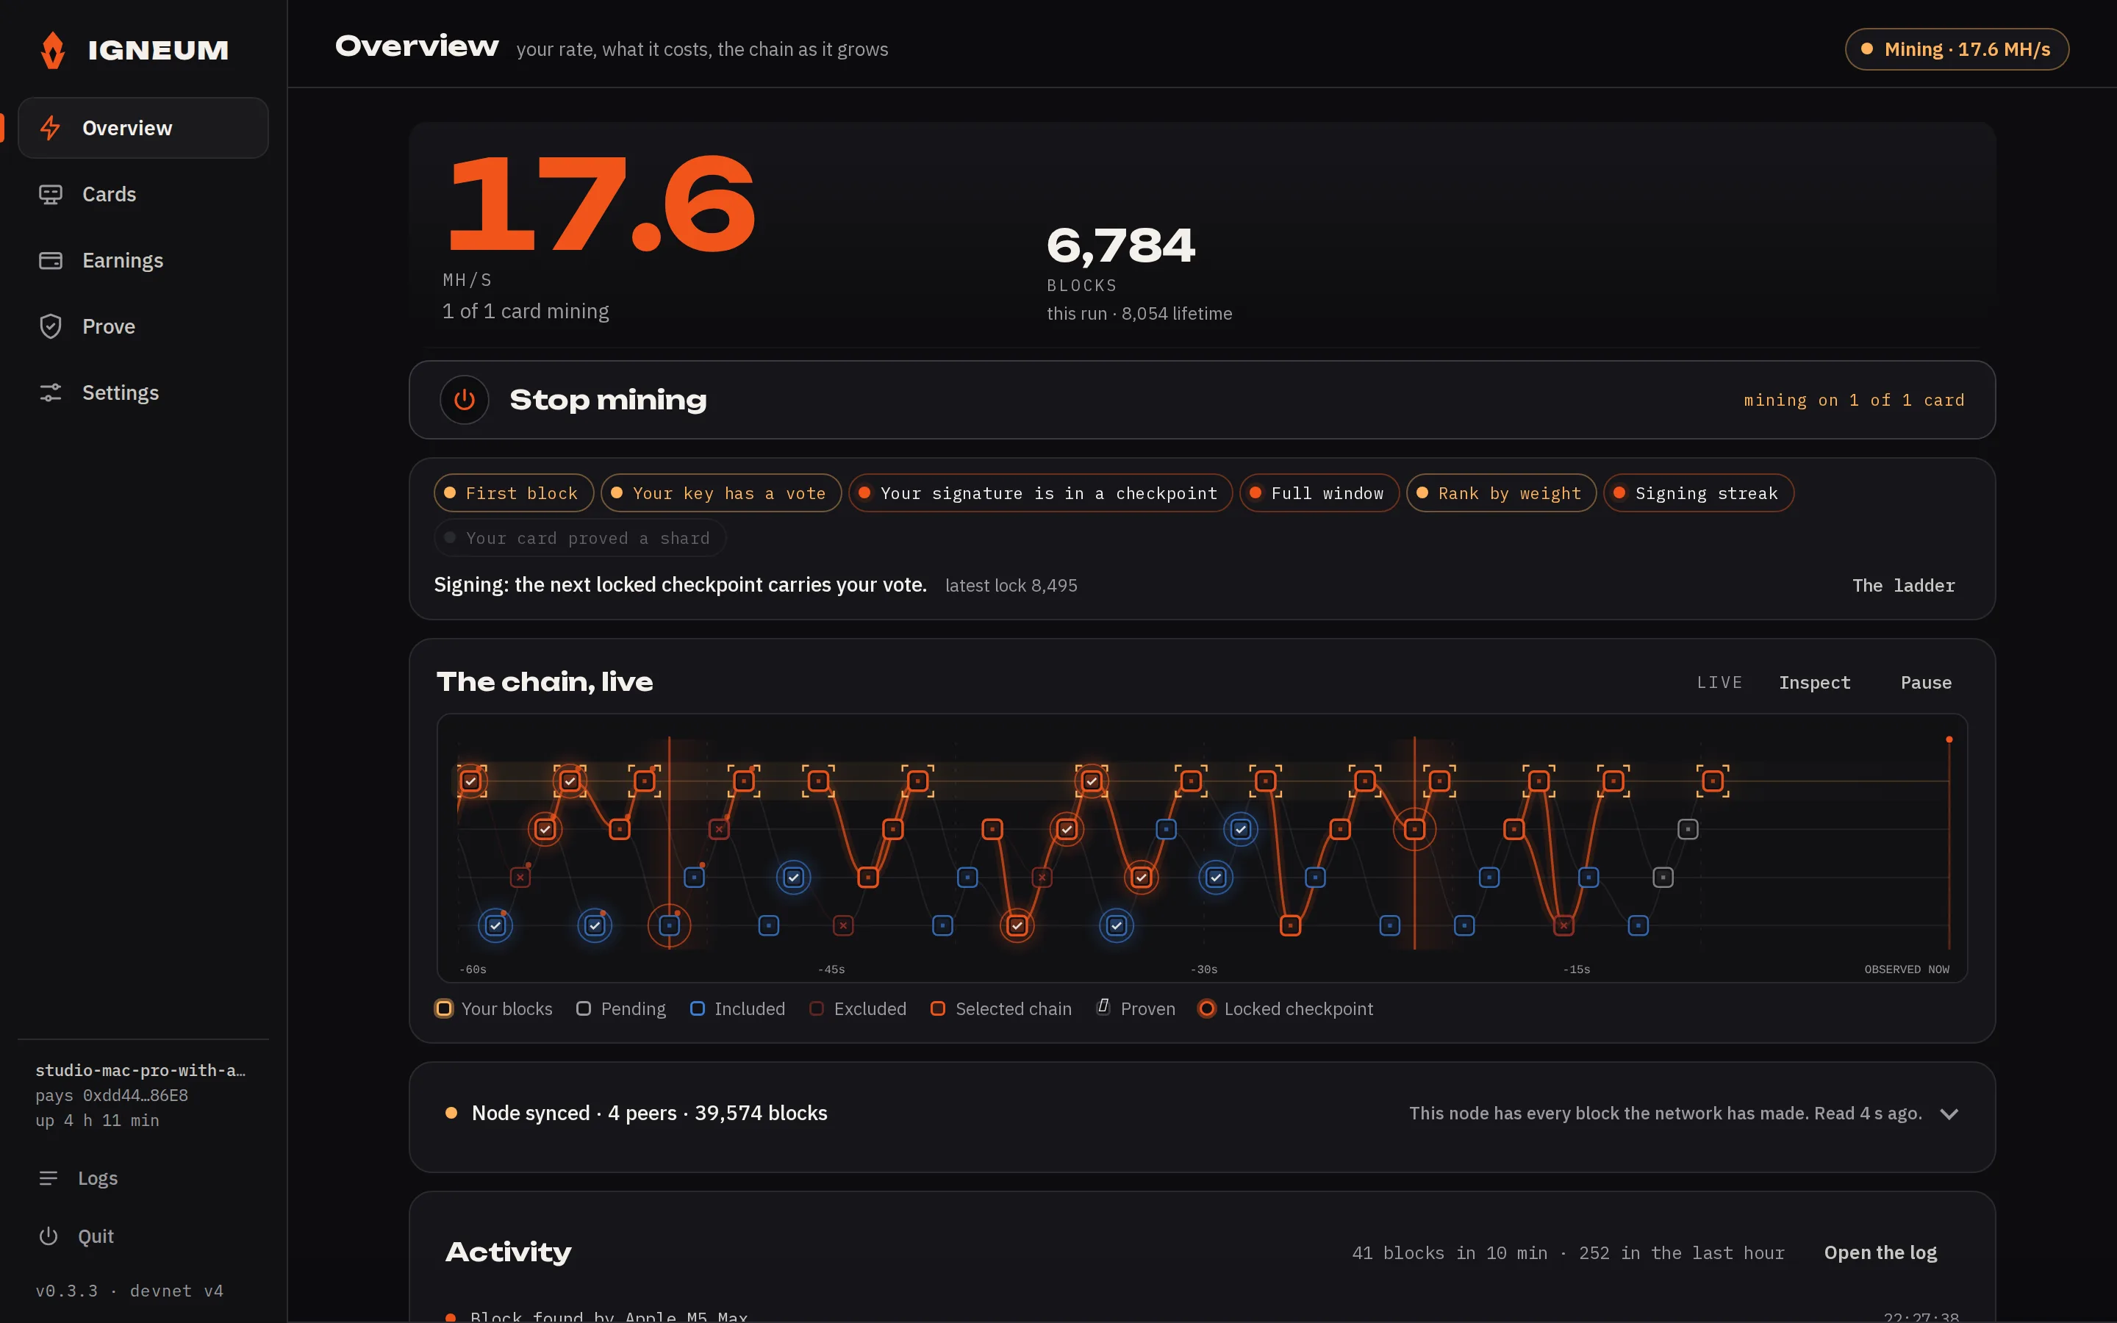Click the latest lock 8,495 text

point(1011,585)
